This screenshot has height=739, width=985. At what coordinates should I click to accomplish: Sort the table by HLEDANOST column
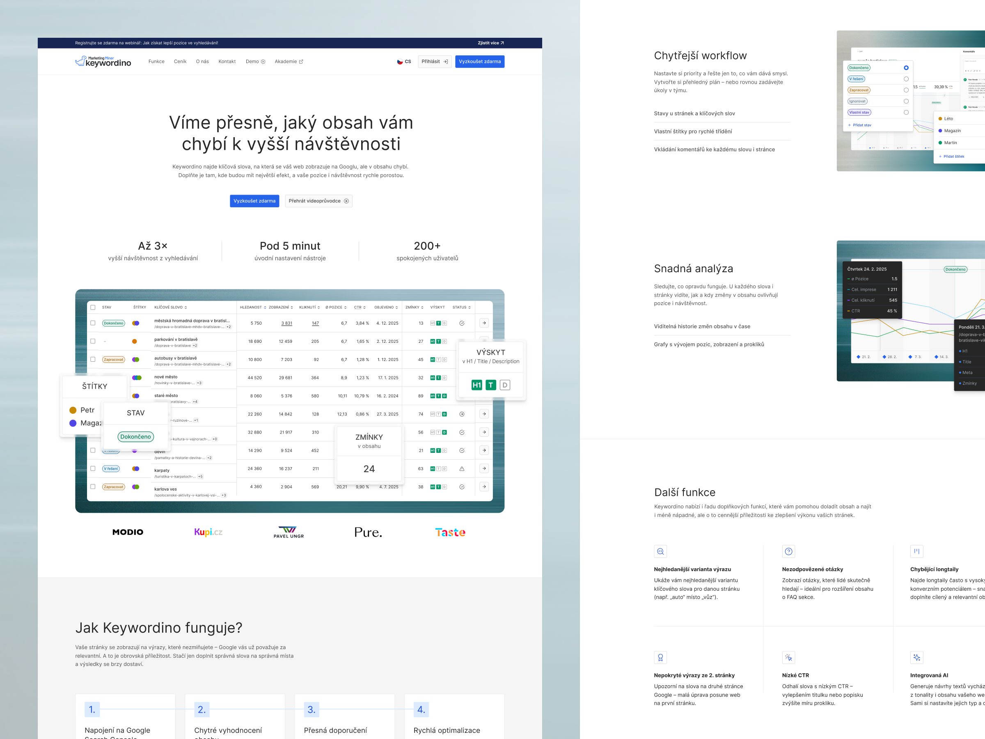click(253, 308)
